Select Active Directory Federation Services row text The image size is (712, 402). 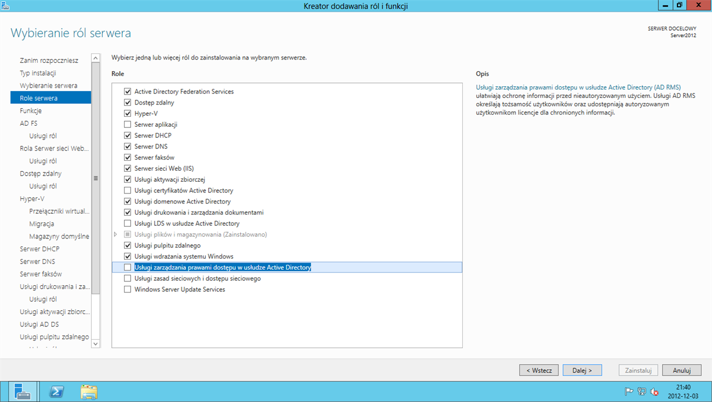(184, 91)
